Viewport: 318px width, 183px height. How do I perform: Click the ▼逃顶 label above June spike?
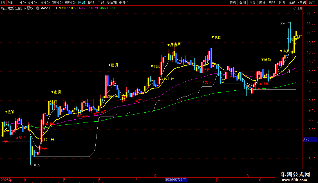pos(113,65)
